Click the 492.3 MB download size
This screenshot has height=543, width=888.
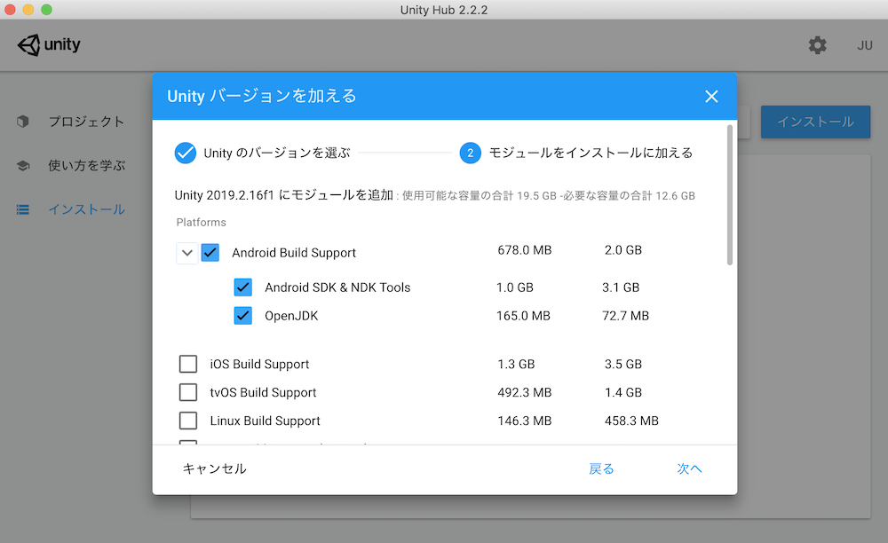(525, 392)
